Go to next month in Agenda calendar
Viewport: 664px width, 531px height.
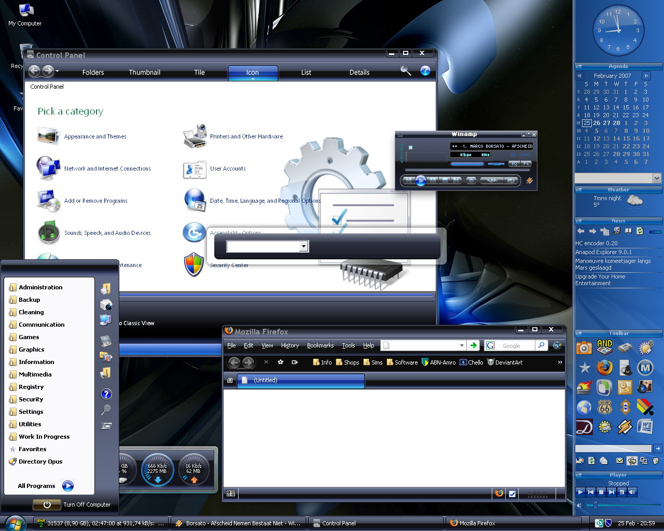(646, 76)
